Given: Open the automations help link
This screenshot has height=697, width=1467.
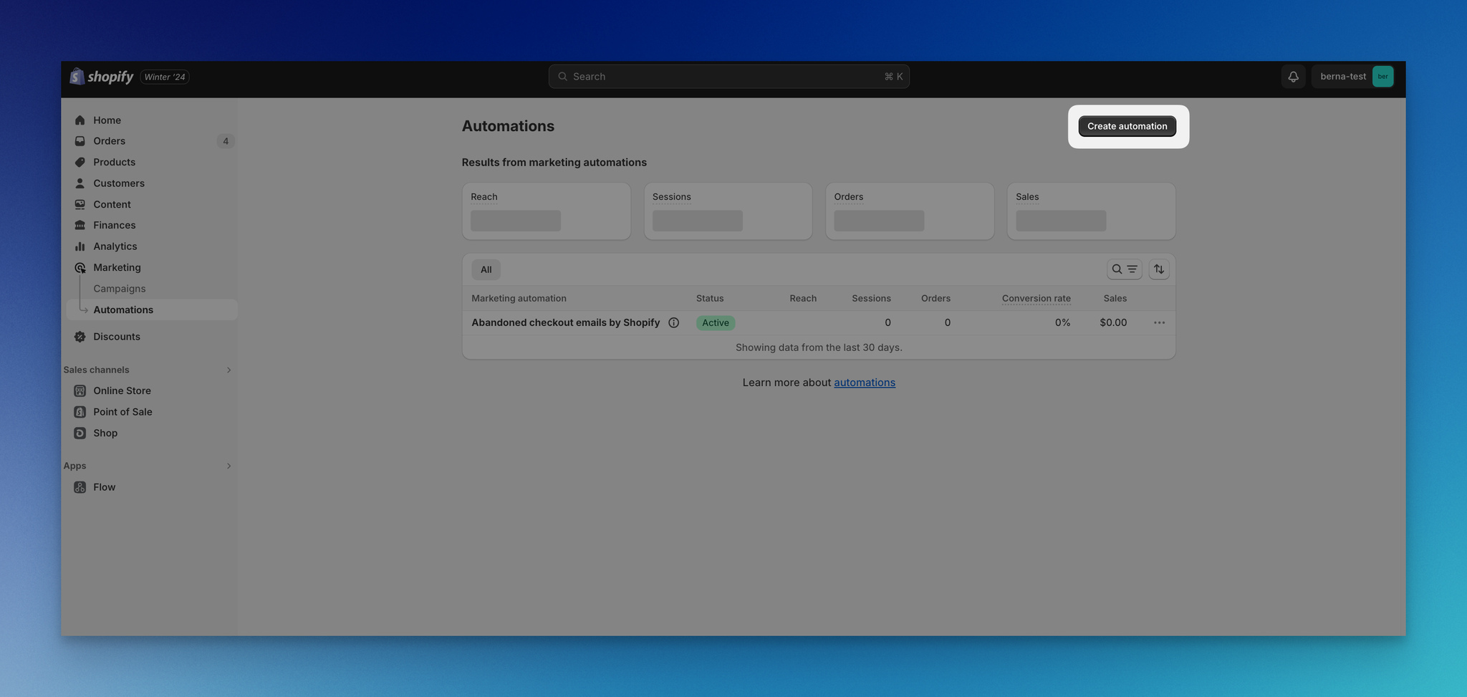Looking at the screenshot, I should pyautogui.click(x=865, y=383).
